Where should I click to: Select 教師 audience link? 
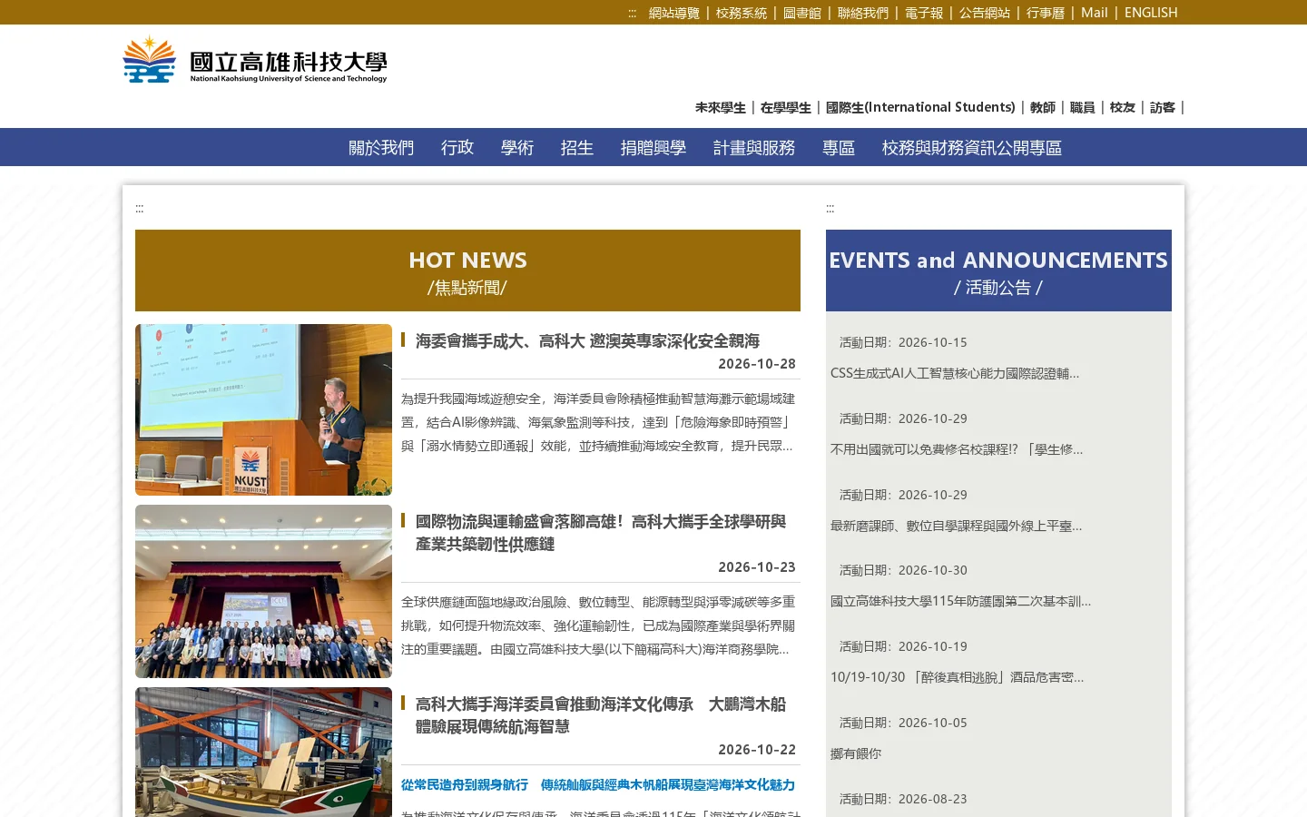tap(1043, 107)
